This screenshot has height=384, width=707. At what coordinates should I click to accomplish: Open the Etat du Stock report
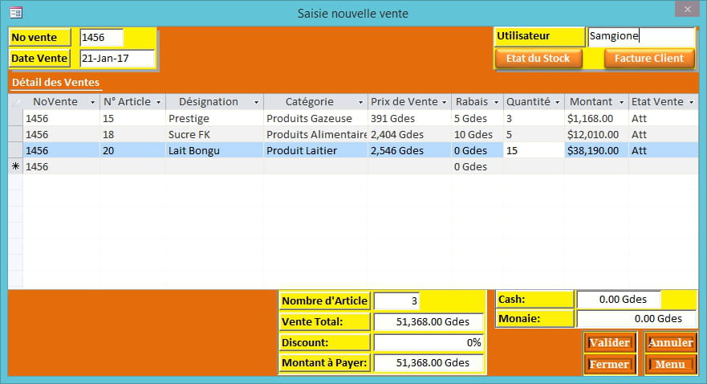(x=538, y=58)
